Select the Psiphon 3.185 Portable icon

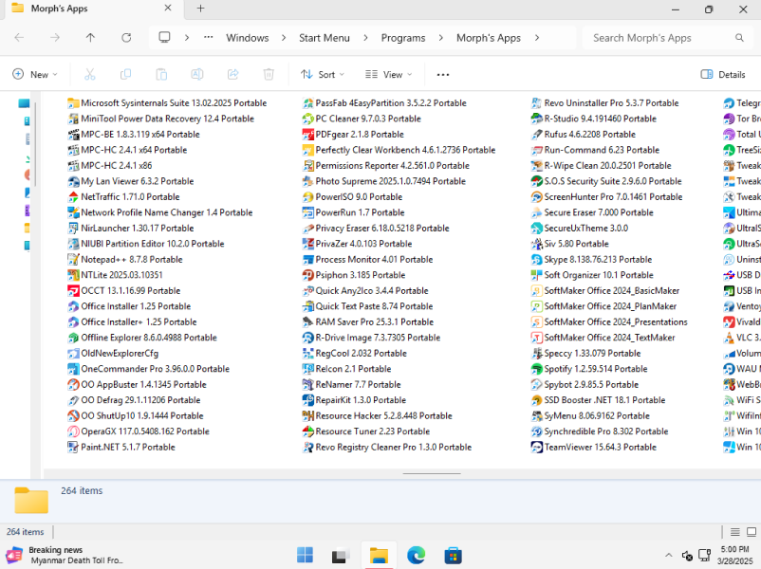tap(307, 275)
